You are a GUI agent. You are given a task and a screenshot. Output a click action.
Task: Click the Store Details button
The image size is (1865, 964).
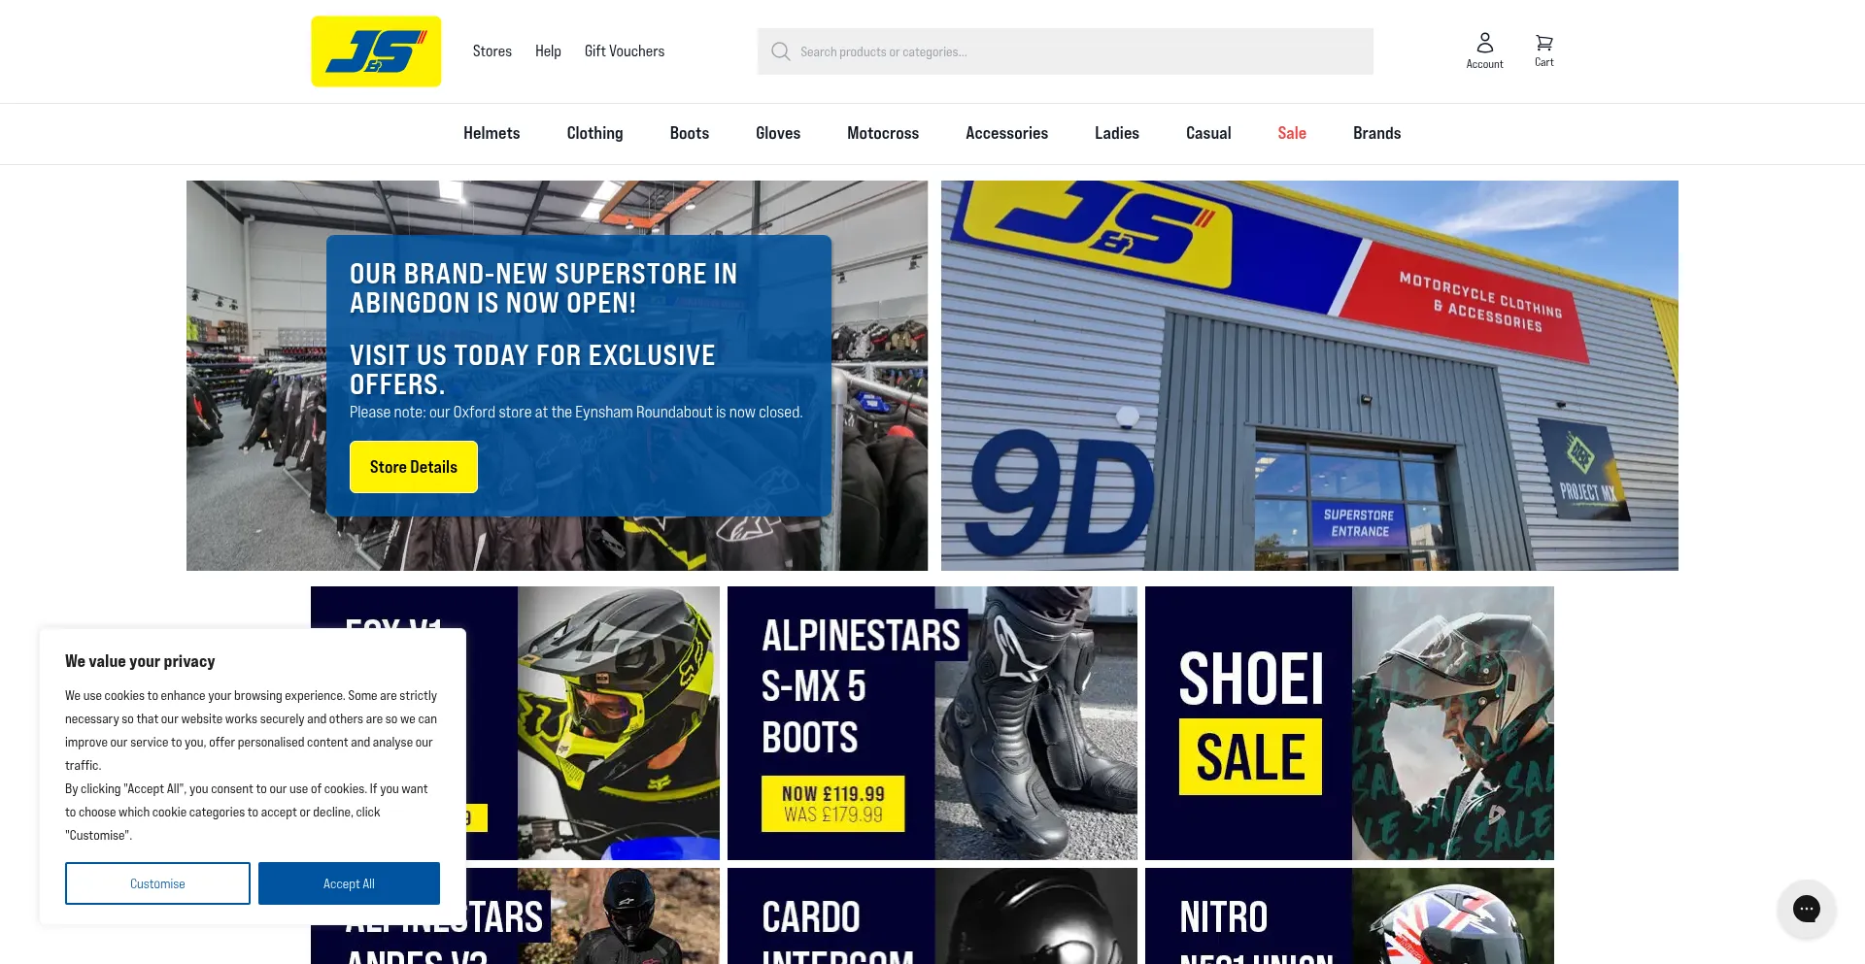pos(414,467)
